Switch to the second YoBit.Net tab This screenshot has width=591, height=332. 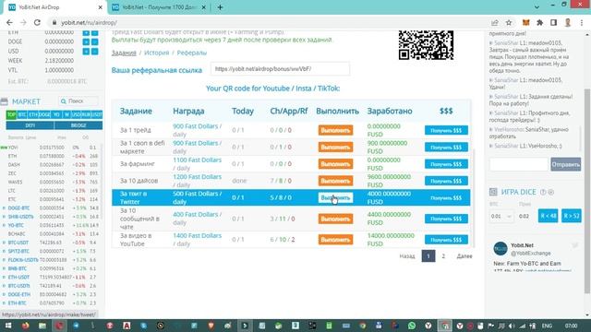[x=159, y=7]
